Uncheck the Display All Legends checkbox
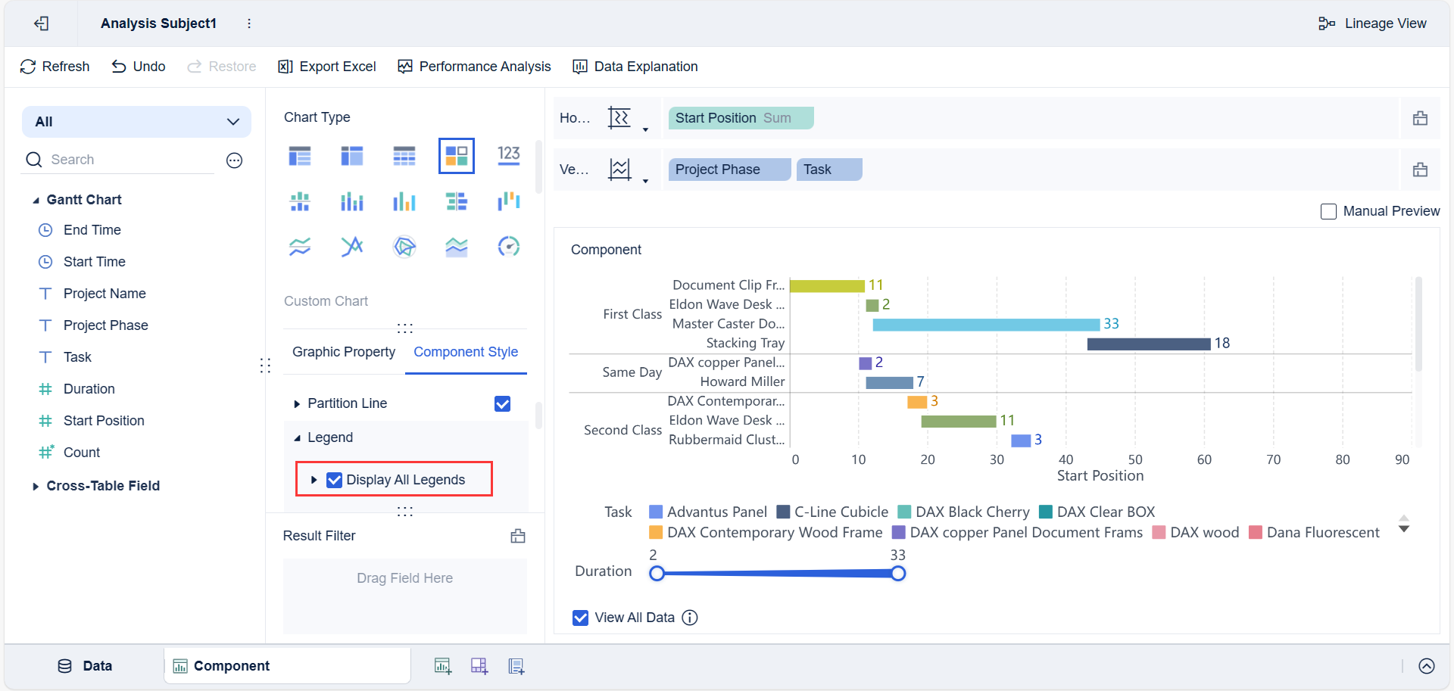The width and height of the screenshot is (1454, 691). click(x=334, y=479)
